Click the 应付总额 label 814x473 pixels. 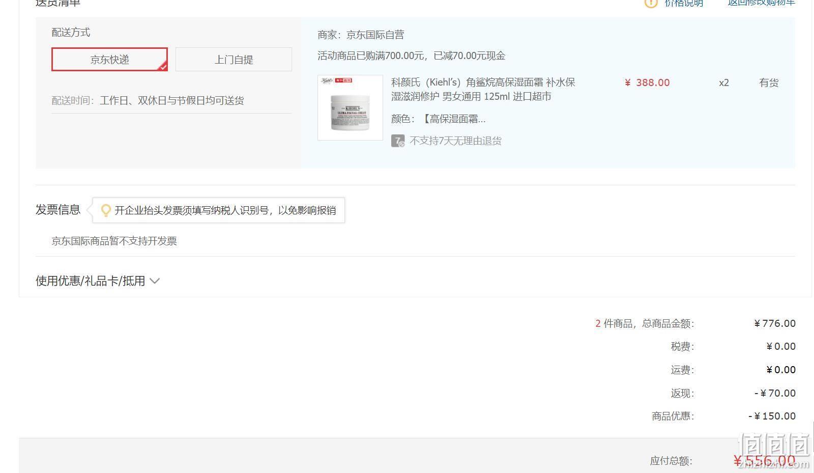(x=671, y=461)
